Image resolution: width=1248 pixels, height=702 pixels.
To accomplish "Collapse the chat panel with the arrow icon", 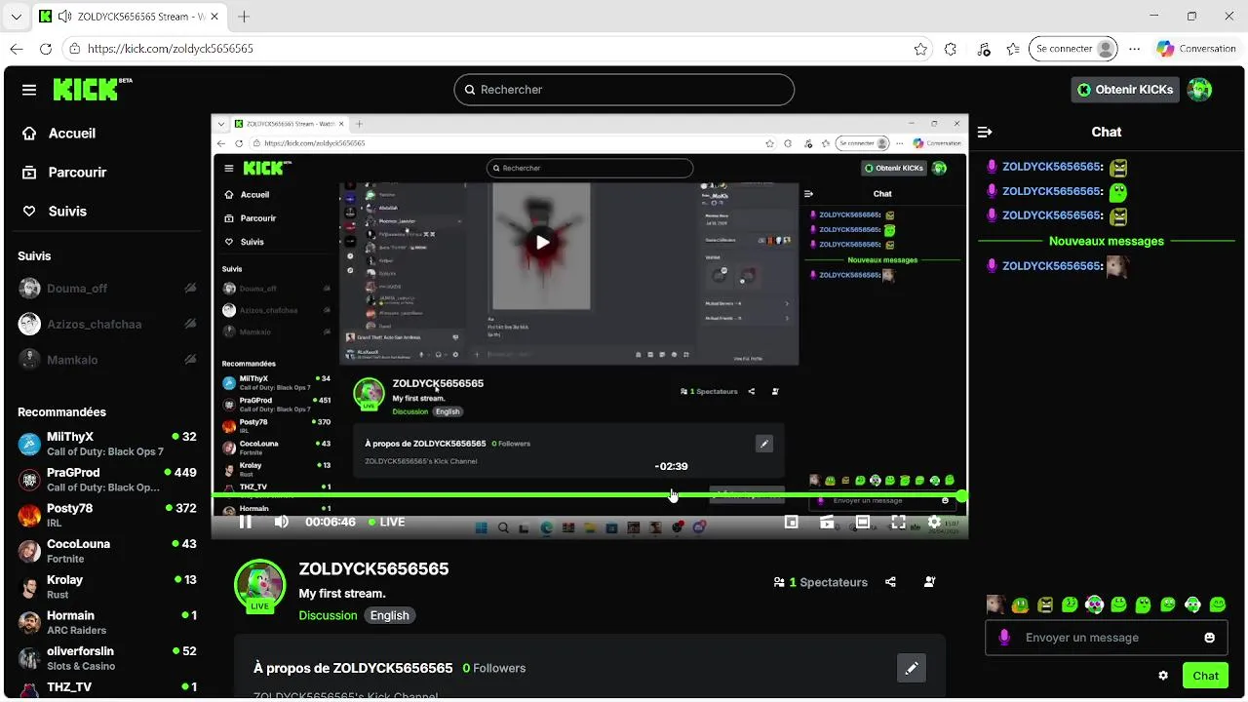I will tap(985, 132).
